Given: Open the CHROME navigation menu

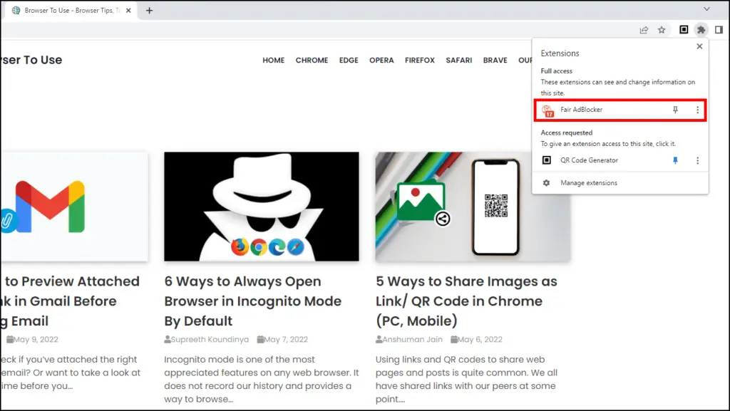Looking at the screenshot, I should [x=312, y=60].
